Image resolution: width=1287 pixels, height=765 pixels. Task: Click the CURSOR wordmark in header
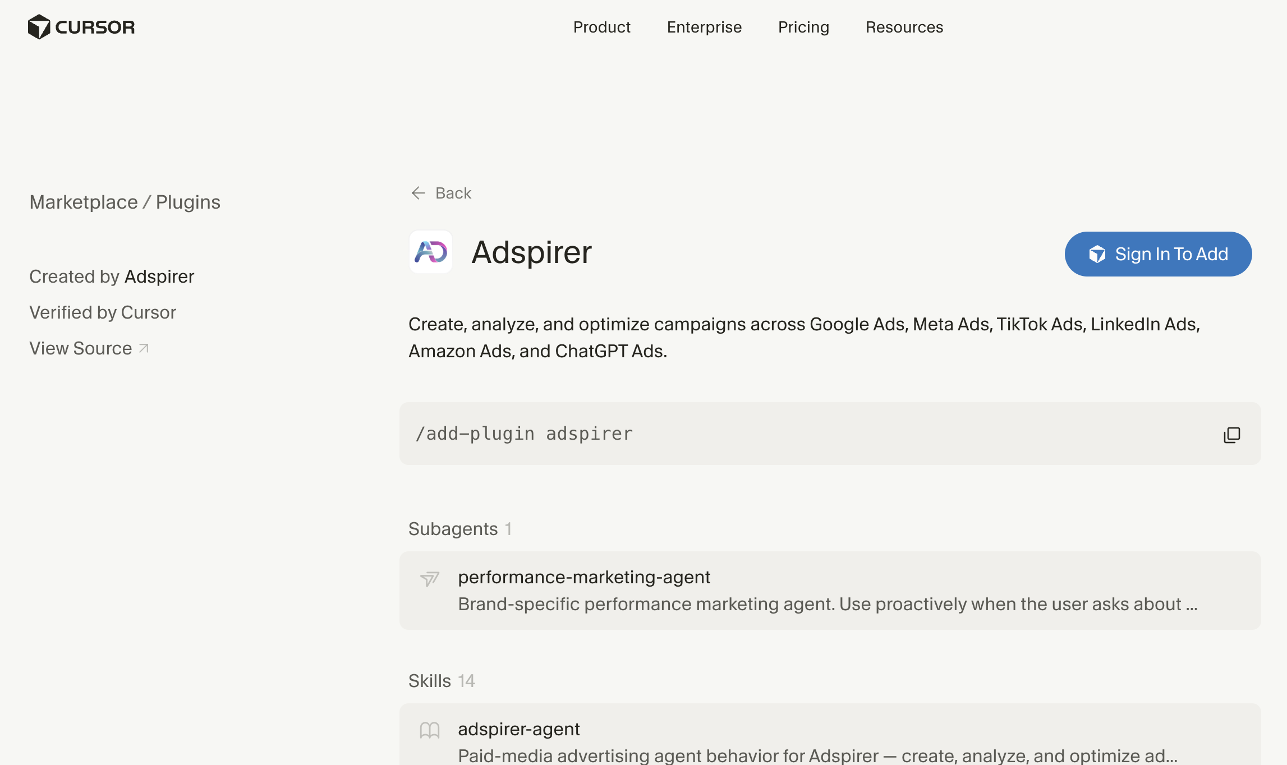pyautogui.click(x=95, y=27)
